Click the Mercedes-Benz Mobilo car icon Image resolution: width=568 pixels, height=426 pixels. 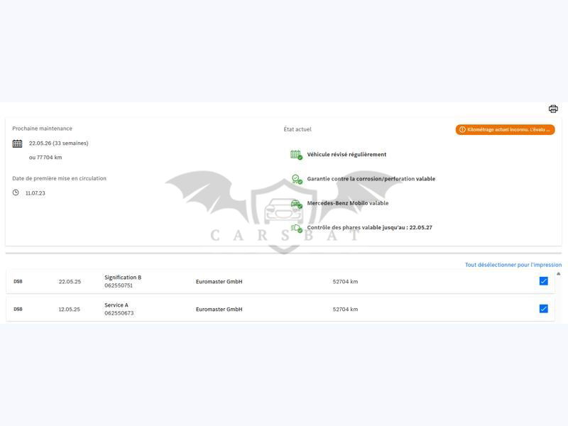pyautogui.click(x=296, y=204)
